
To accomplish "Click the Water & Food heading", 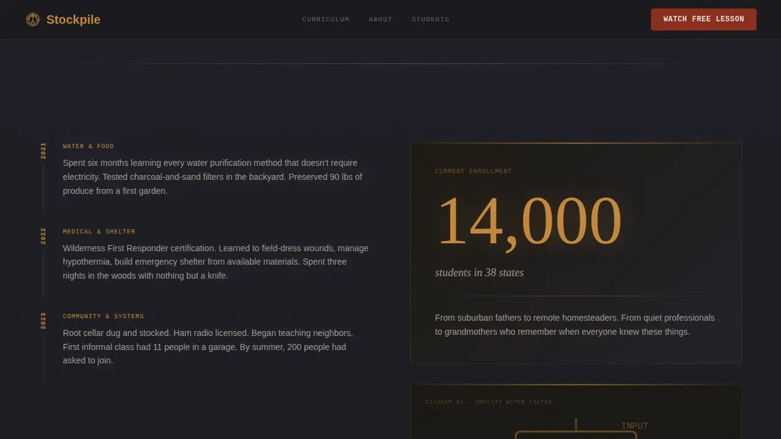I will [88, 146].
